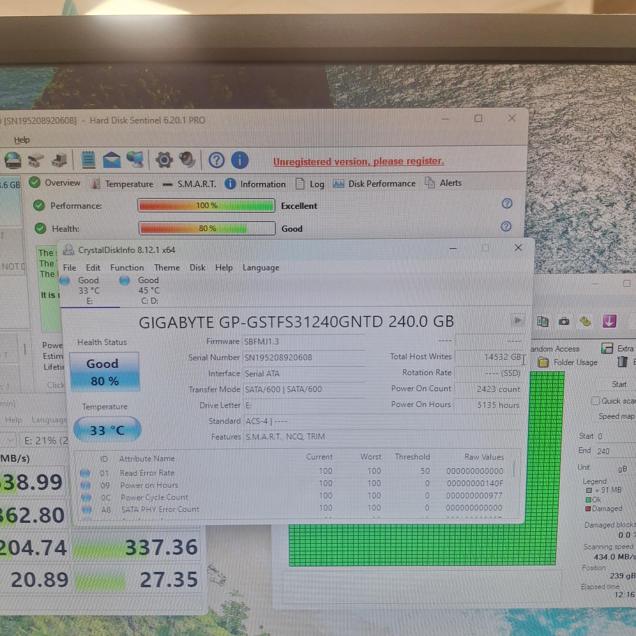This screenshot has width=636, height=636.
Task: Open the report notepad toolbar icon
Action: [88, 160]
